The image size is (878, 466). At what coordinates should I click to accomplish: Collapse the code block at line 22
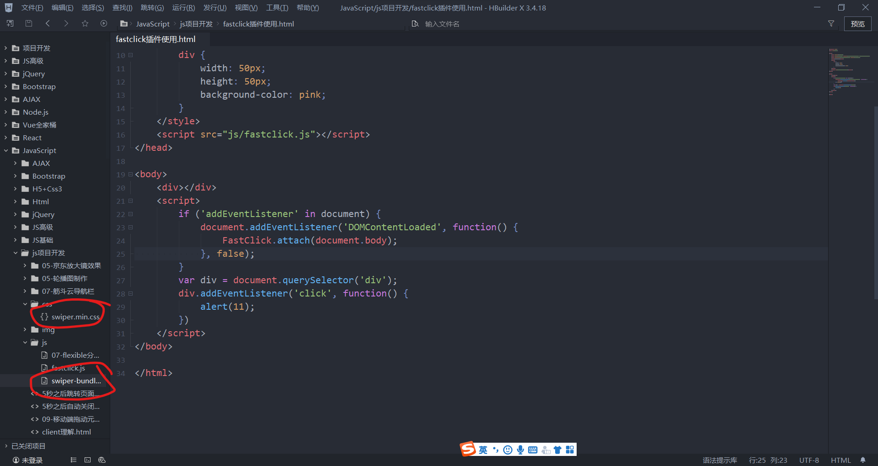point(130,214)
